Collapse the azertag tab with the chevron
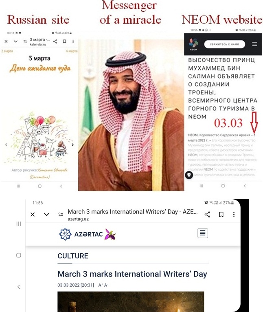Viewport: 263px width, 312px height. pos(46,215)
